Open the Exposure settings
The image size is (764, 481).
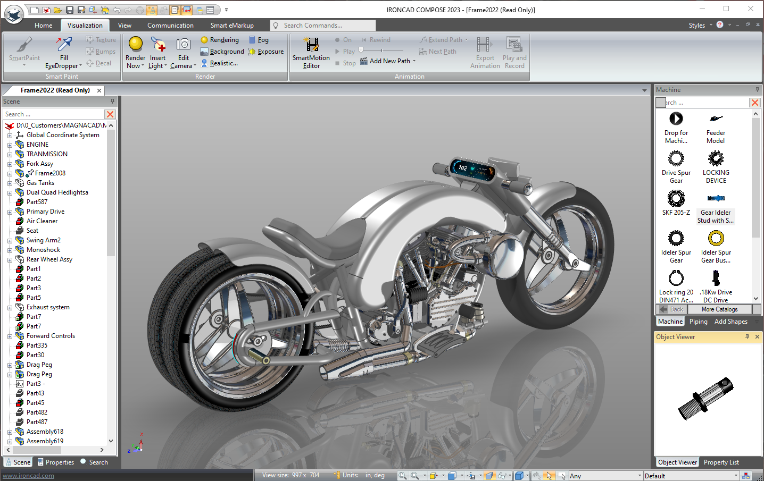(x=266, y=52)
